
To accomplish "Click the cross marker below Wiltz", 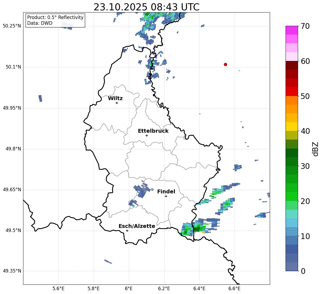I will pyautogui.click(x=117, y=103).
